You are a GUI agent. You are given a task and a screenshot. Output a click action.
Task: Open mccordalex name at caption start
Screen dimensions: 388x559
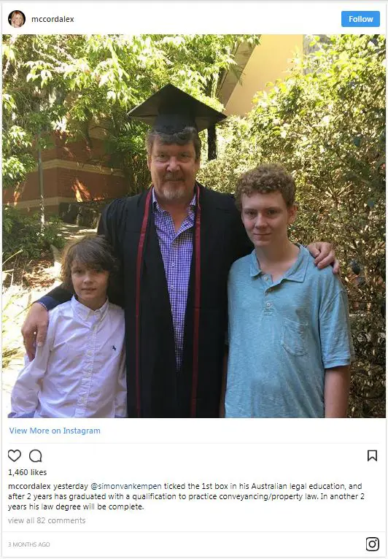[x=30, y=486]
